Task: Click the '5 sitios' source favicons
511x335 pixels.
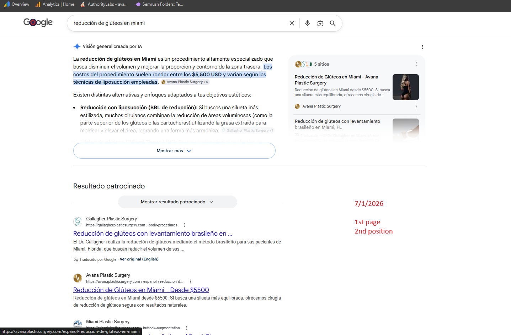Action: click(x=303, y=64)
